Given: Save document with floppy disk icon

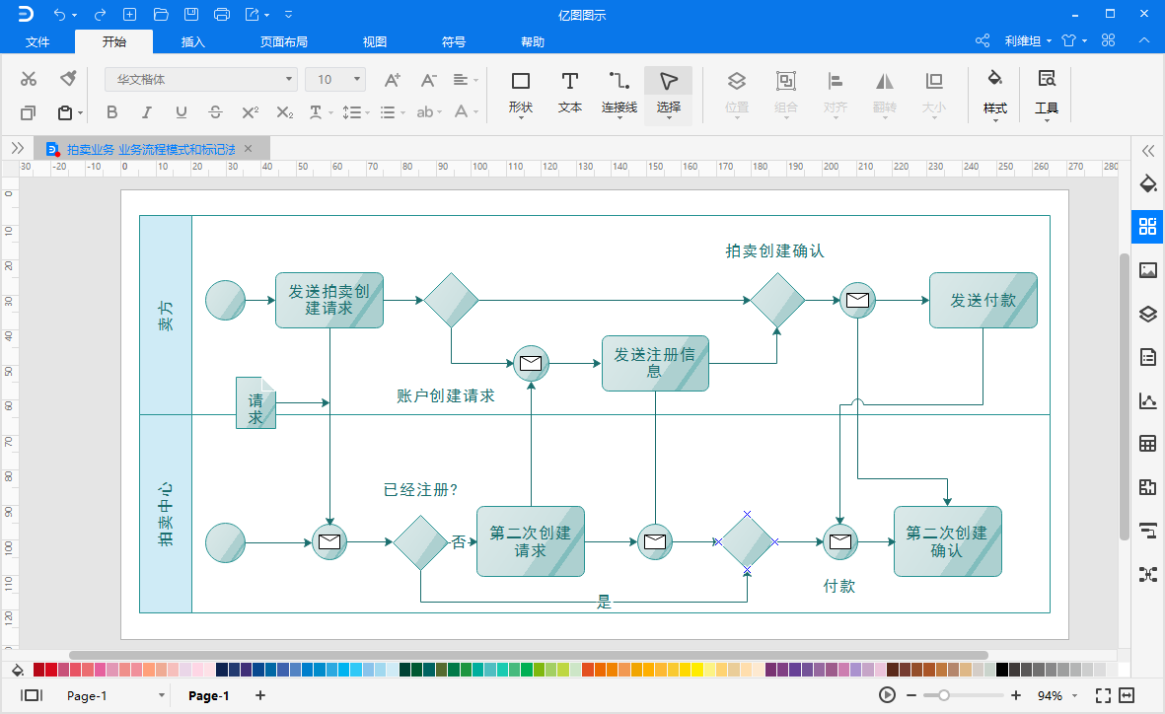Looking at the screenshot, I should pos(191,14).
